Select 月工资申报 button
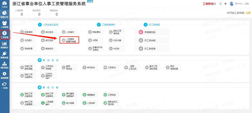The width and height of the screenshot is (252, 113). pyautogui.click(x=151, y=40)
